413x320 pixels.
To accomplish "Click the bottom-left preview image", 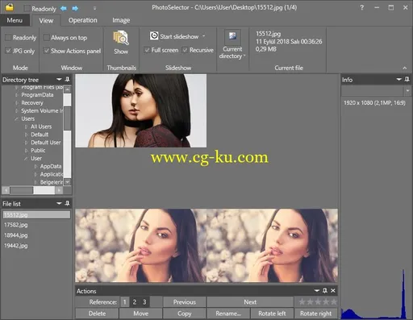I will click(x=141, y=246).
